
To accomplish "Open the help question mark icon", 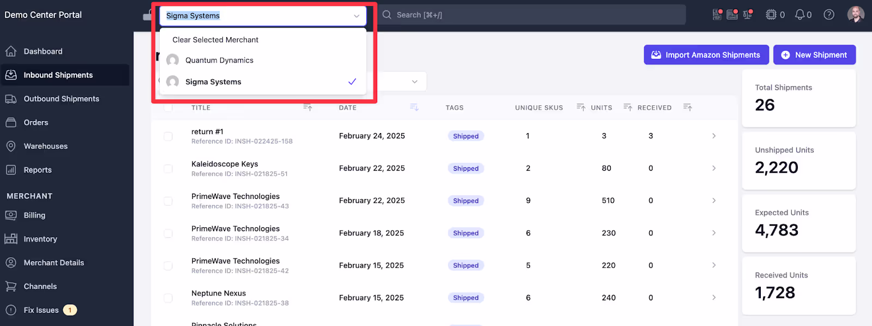I will [x=829, y=15].
